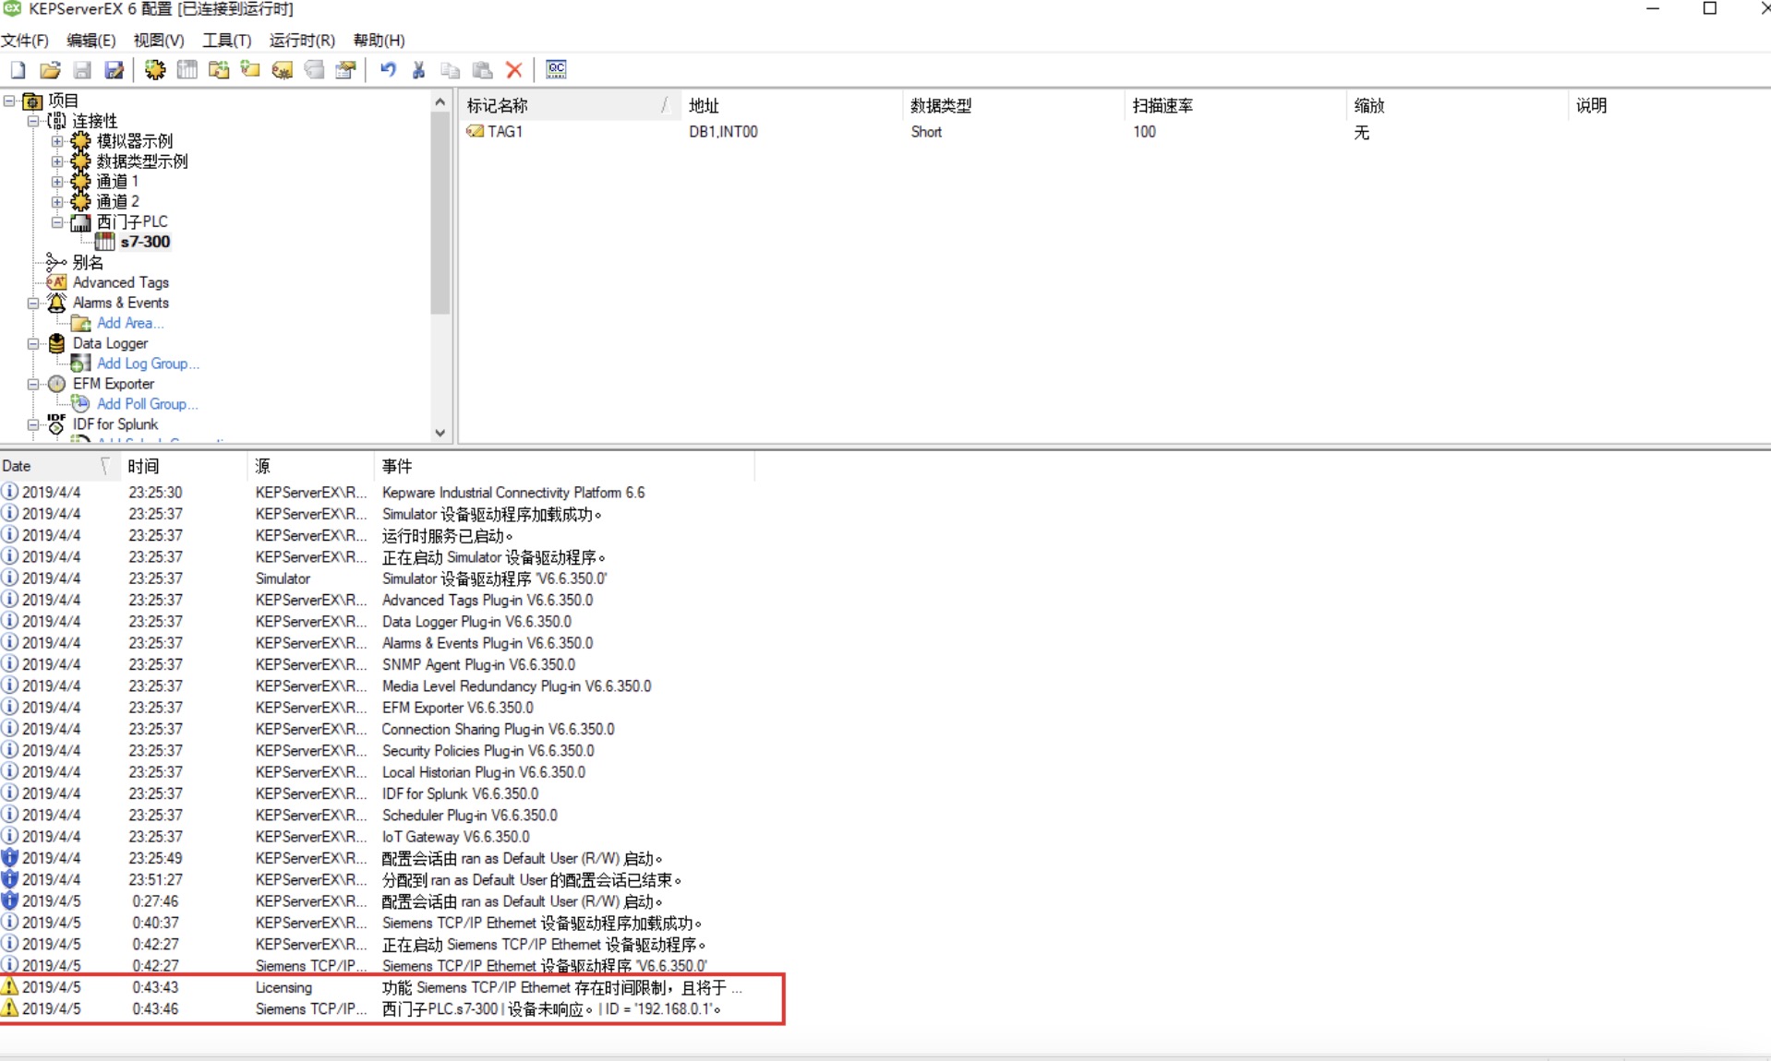Expand the 通道 1 node

[57, 182]
